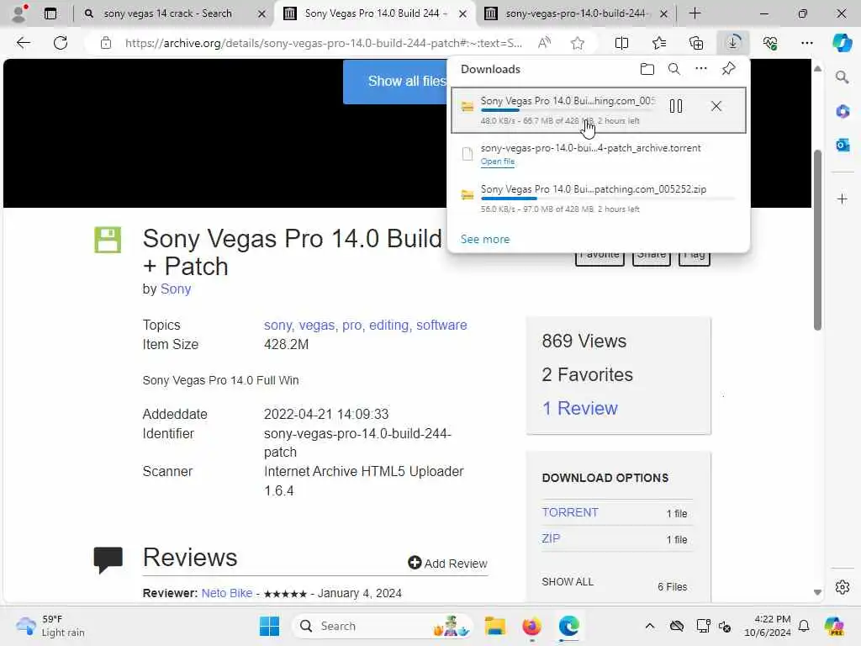
Task: Open file link for the torrent download
Action: click(498, 161)
